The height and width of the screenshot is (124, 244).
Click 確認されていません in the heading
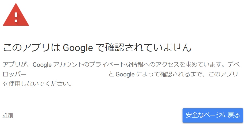coord(148,48)
